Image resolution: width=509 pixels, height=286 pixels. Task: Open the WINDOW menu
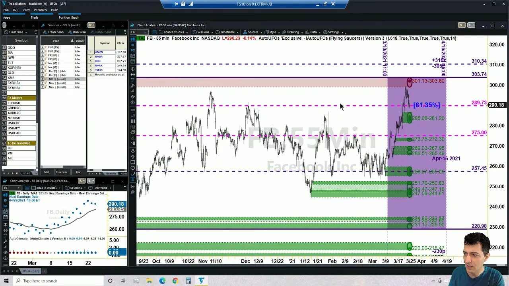(x=40, y=10)
